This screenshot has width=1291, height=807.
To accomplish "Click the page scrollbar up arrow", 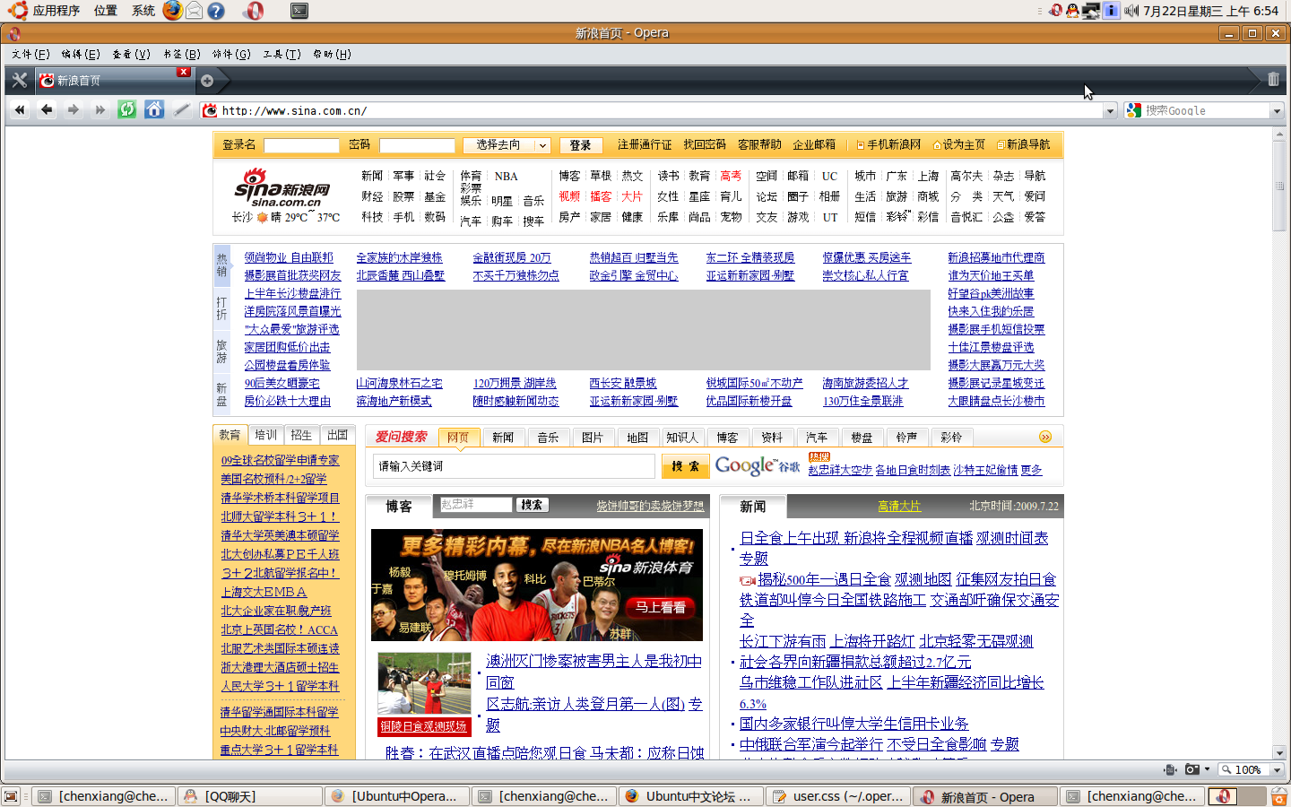I will pyautogui.click(x=1279, y=134).
